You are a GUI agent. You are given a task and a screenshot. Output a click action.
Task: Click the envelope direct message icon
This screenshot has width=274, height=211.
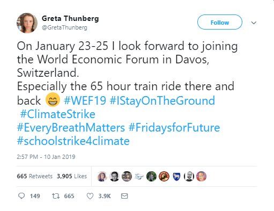coord(124,196)
